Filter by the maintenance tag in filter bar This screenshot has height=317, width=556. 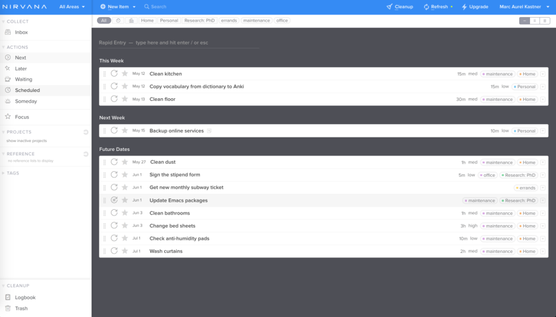tap(256, 21)
